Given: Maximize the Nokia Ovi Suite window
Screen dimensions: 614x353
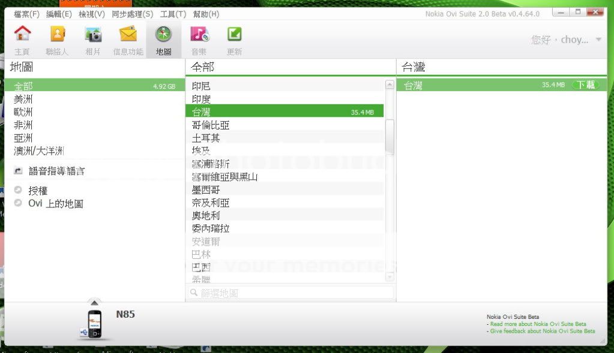Looking at the screenshot, I should (x=578, y=12).
